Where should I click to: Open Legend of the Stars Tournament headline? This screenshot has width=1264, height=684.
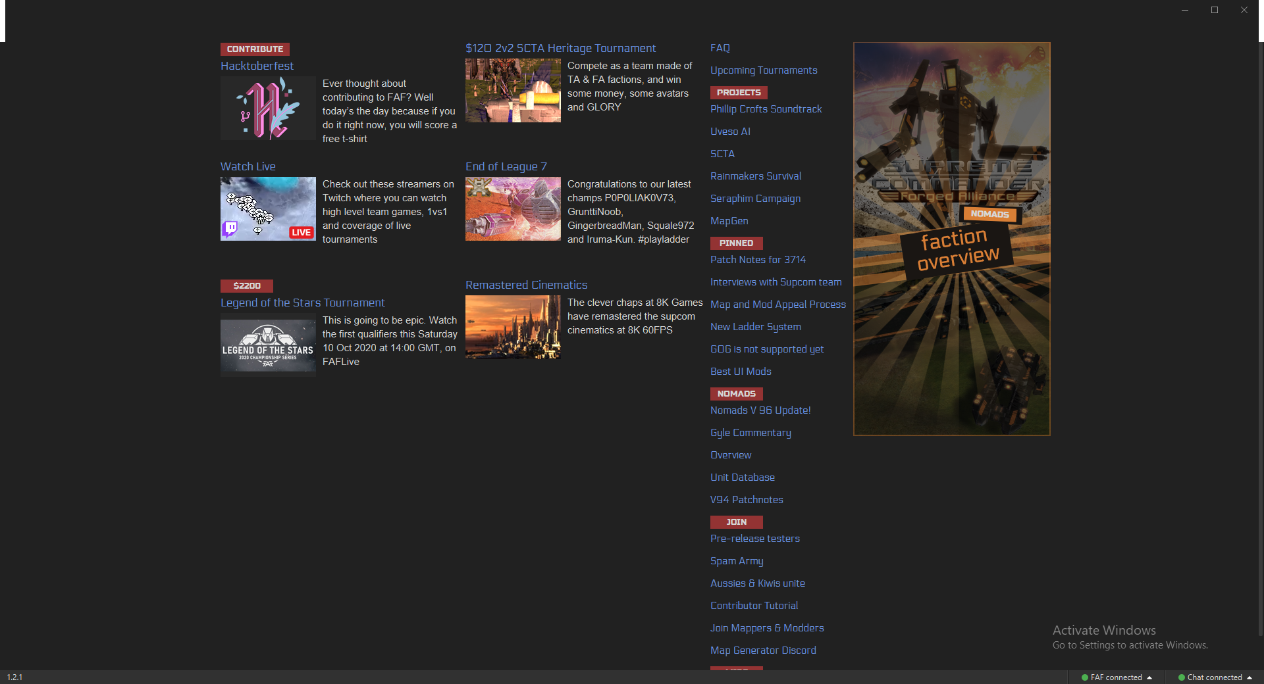pos(302,303)
